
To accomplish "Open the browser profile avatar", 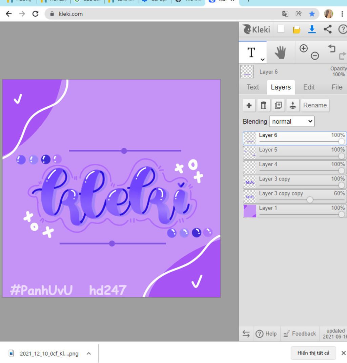I will pyautogui.click(x=328, y=14).
